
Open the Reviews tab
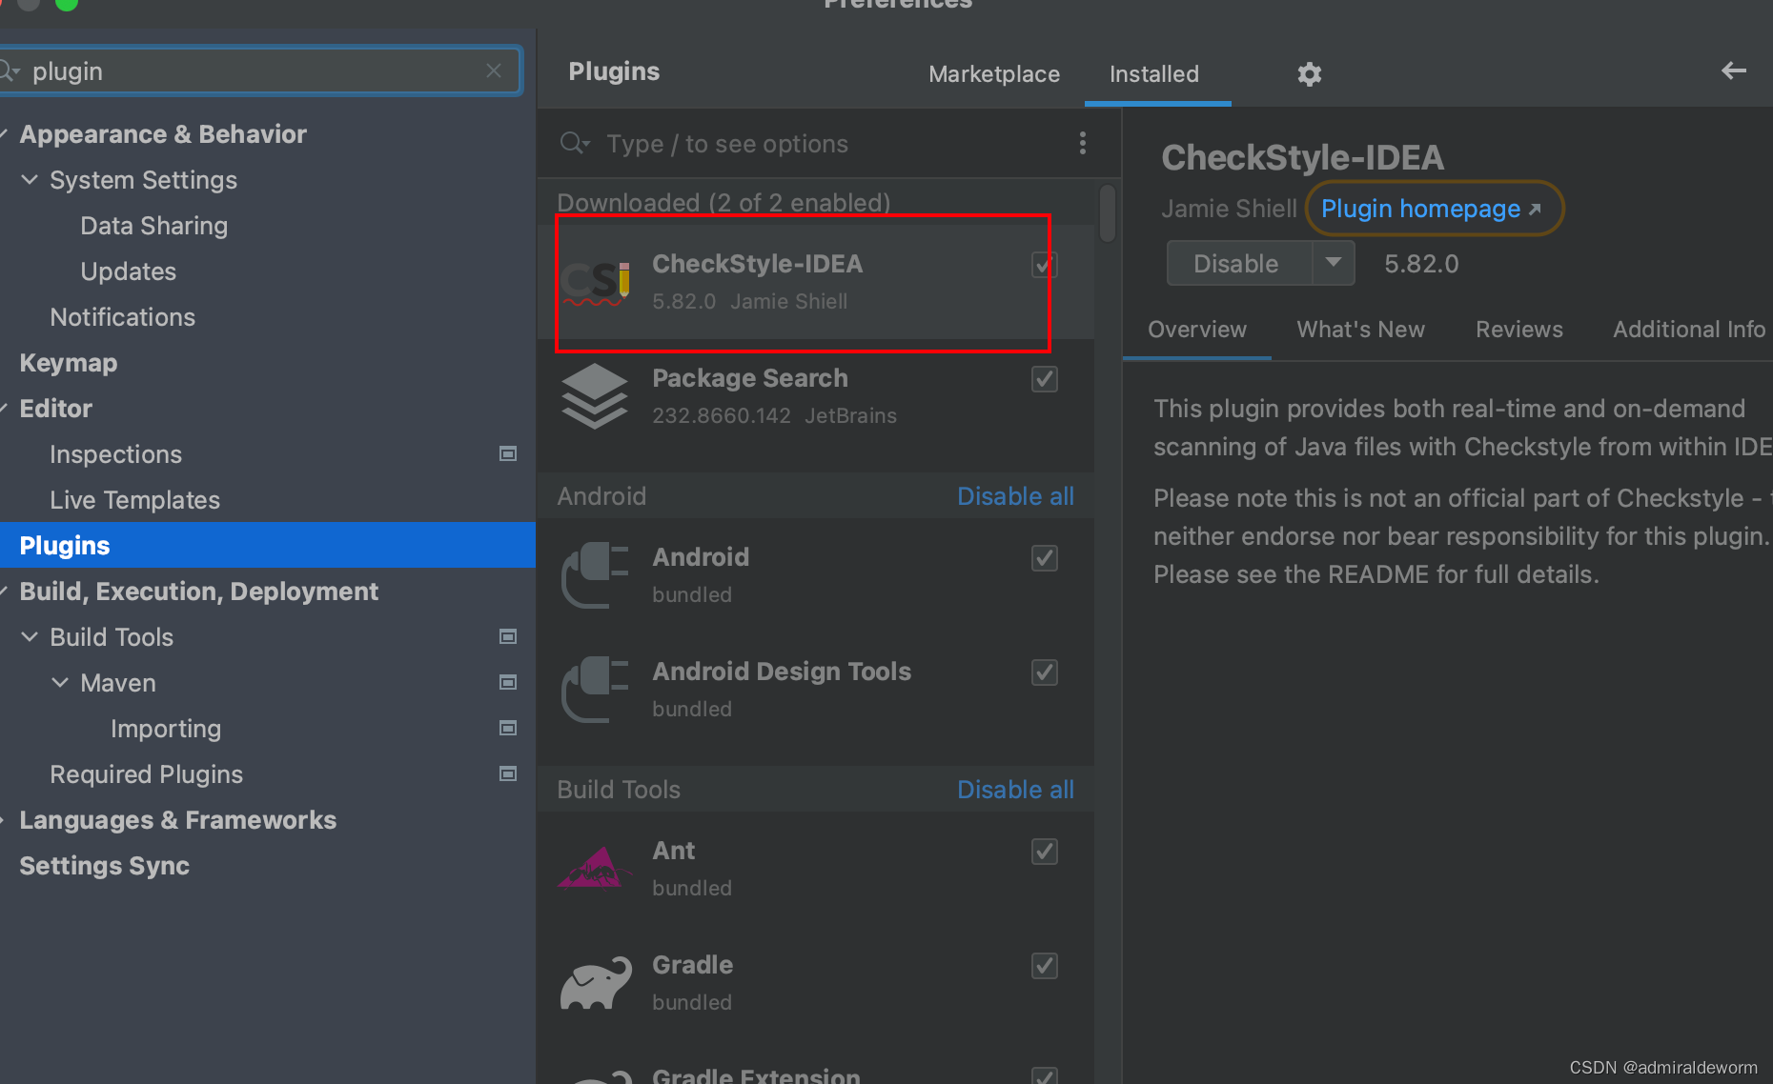pos(1519,330)
